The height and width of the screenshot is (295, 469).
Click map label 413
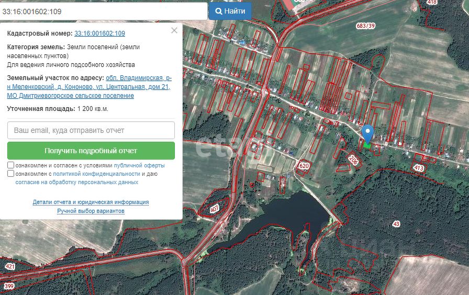[419, 168]
